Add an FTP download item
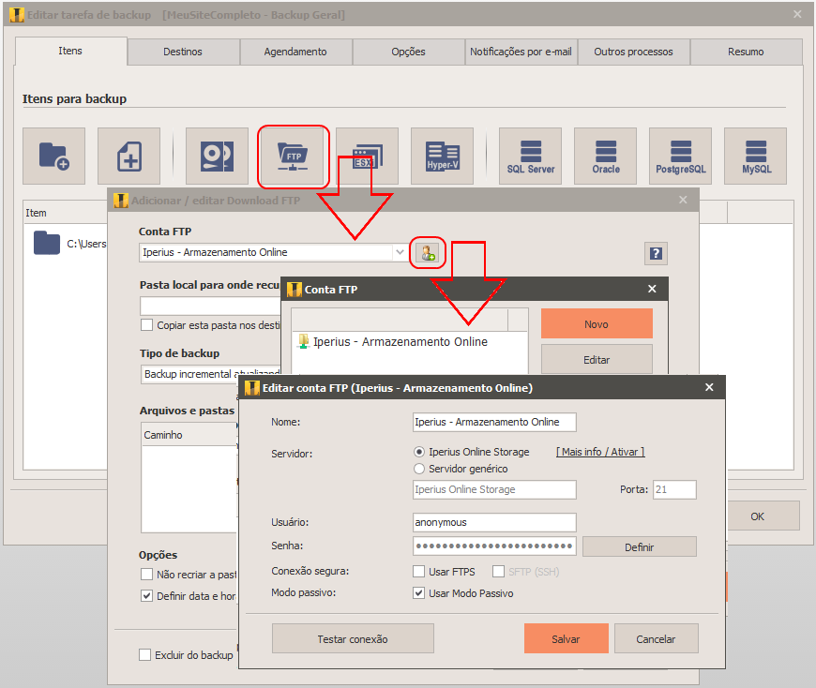Screen dimensions: 816x688 coord(293,156)
